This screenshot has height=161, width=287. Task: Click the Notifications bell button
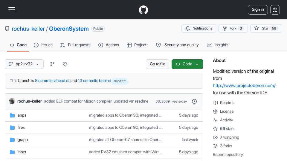[199, 28]
